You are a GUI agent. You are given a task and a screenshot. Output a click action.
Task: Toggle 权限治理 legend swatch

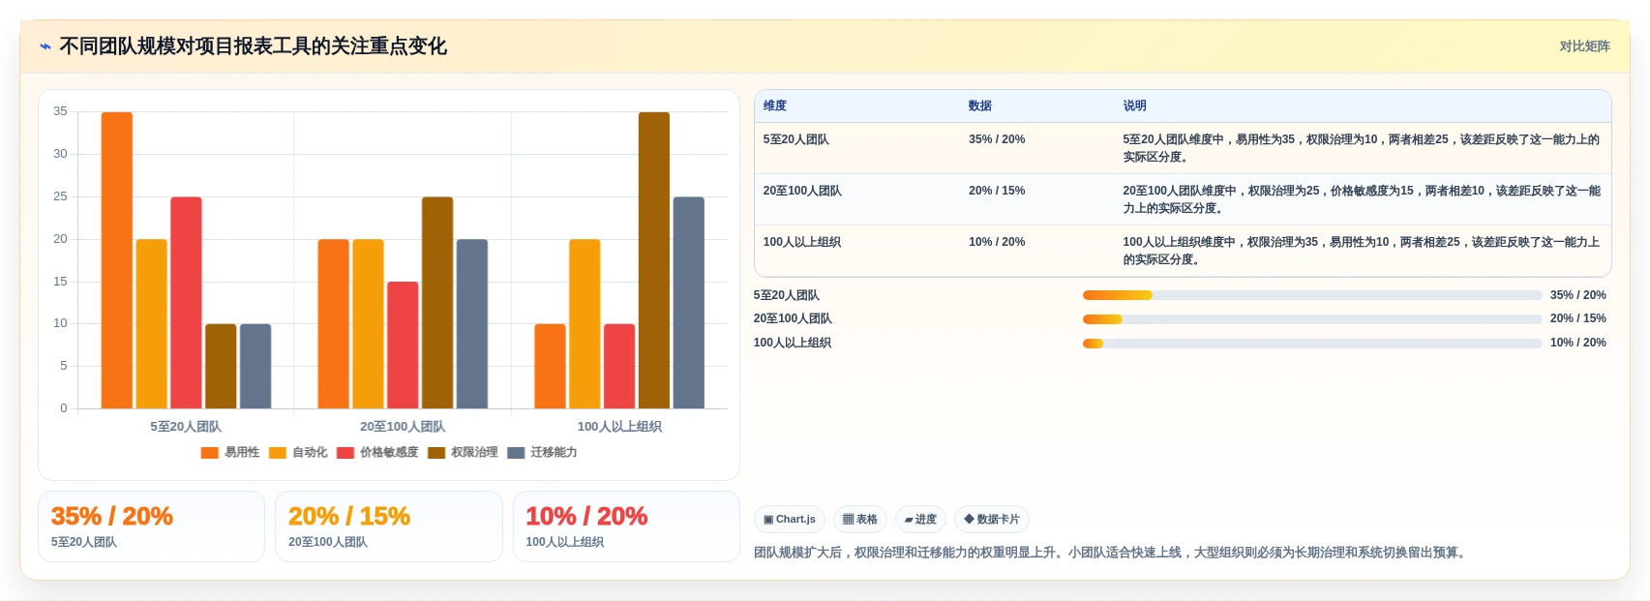pyautogui.click(x=436, y=453)
